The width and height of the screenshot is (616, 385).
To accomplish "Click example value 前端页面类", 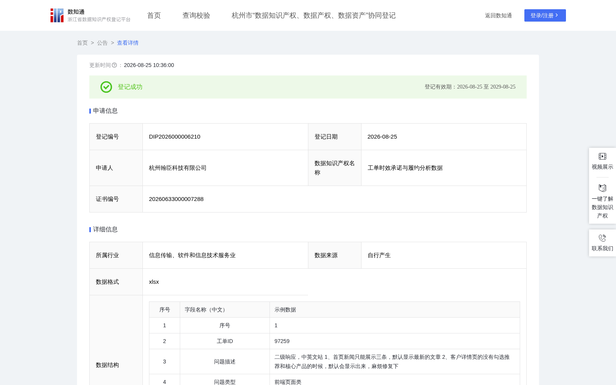I will tap(288, 382).
